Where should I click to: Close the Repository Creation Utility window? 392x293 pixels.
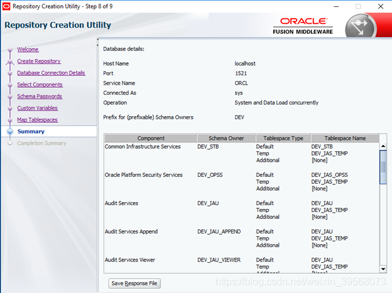pyautogui.click(x=381, y=6)
